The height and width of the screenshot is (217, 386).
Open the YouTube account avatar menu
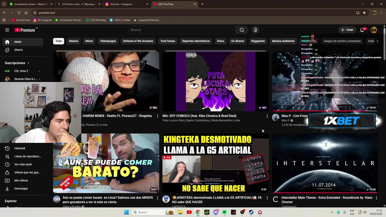point(374,30)
